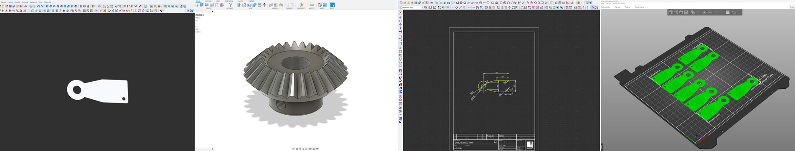This screenshot has width=795, height=151.
Task: Switch to the SHEET METAL tab in Fusion
Action: click(x=229, y=1)
